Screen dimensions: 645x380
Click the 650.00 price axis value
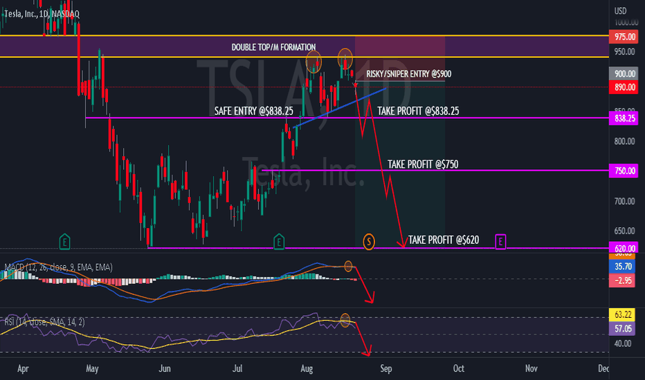624,231
